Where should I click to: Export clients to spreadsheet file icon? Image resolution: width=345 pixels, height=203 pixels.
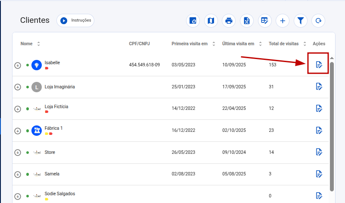click(x=247, y=20)
